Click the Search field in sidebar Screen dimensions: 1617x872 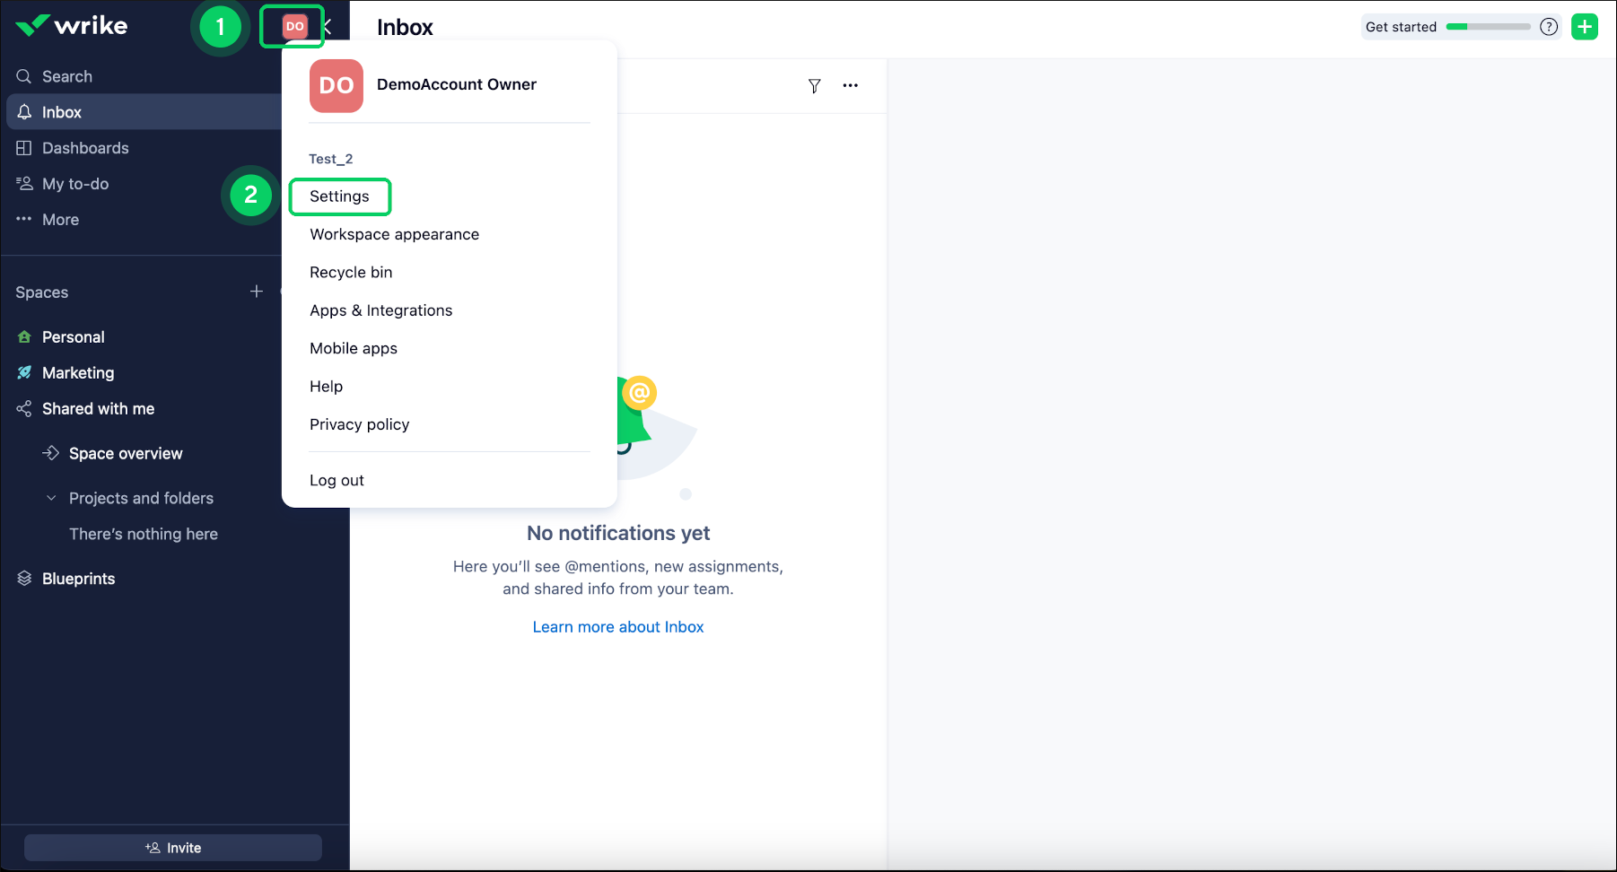coord(67,76)
